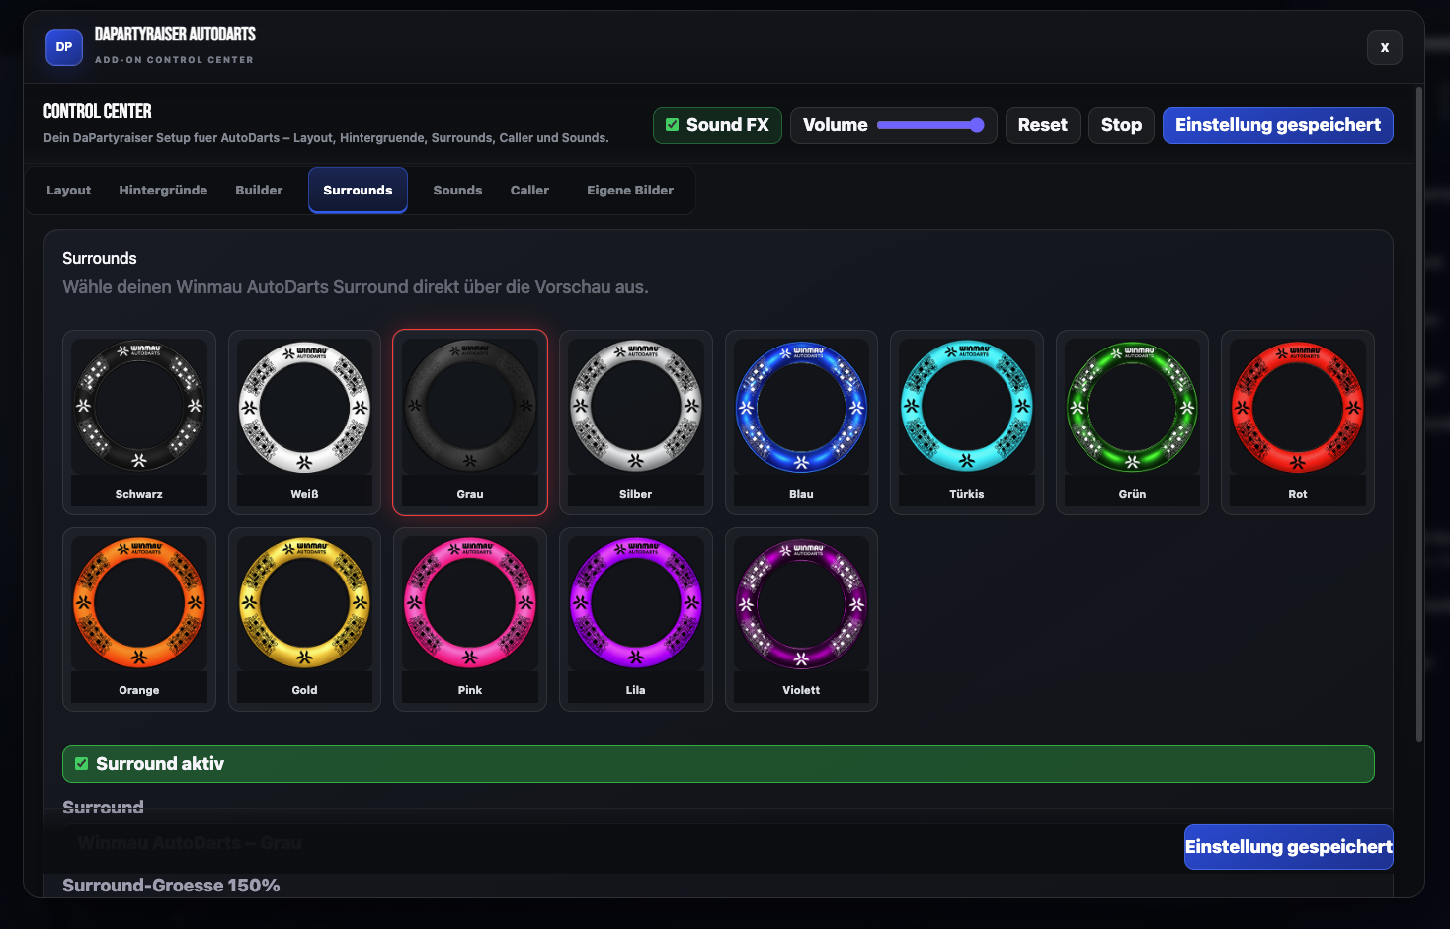Open the Builder tab

point(259,191)
